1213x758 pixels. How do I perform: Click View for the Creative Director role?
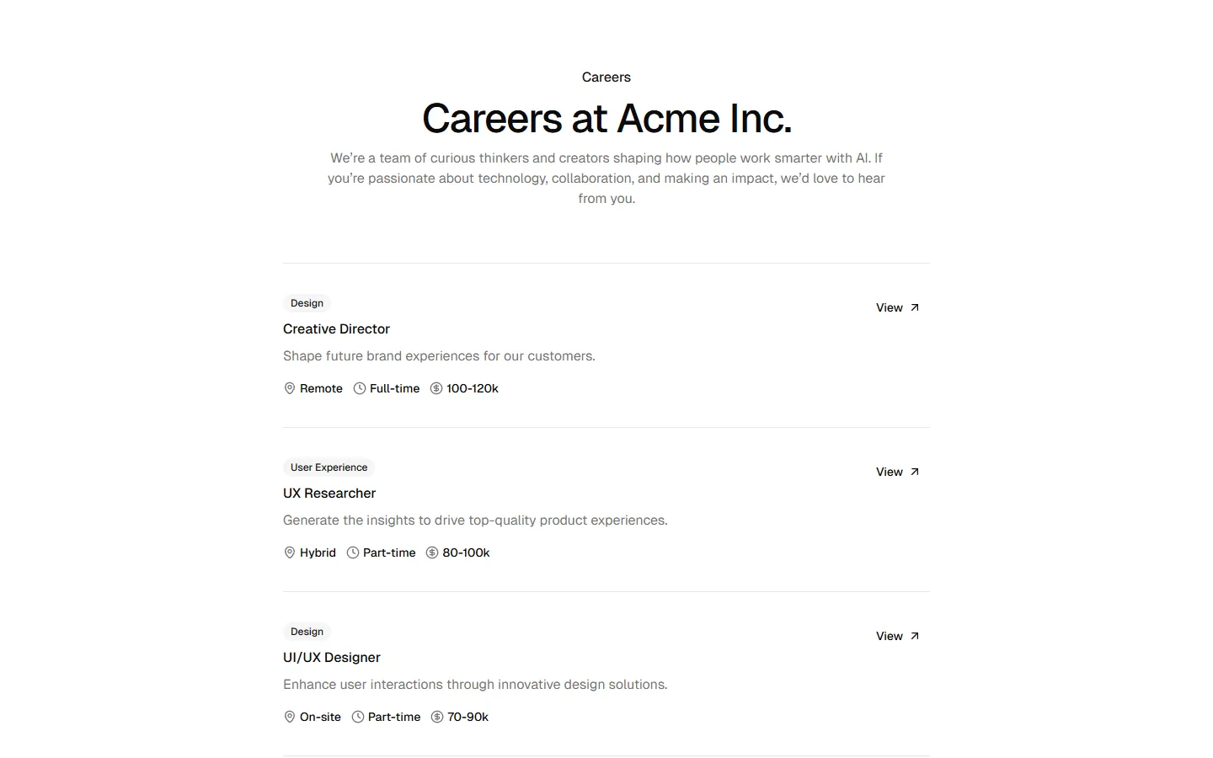coord(888,307)
